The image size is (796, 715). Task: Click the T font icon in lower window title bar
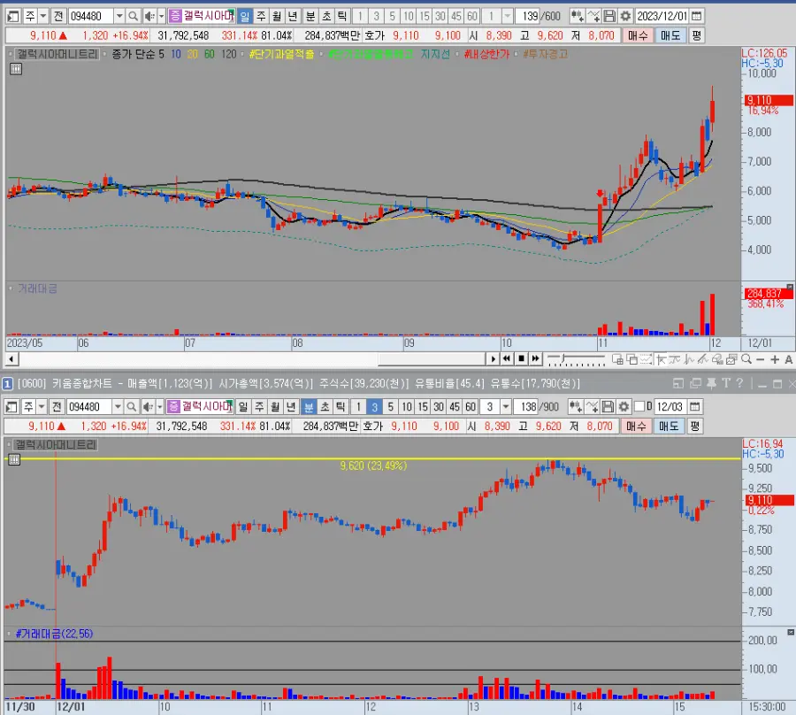coord(726,383)
